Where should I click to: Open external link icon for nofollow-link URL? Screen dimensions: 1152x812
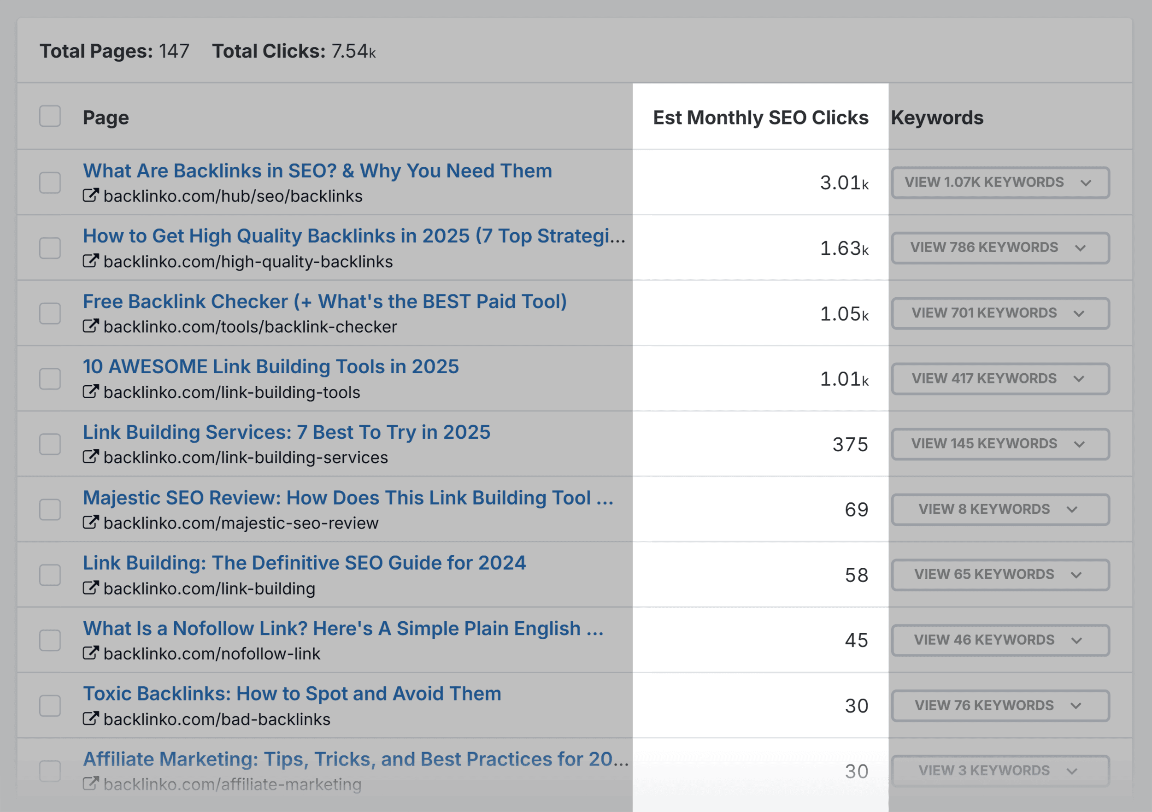pos(91,653)
